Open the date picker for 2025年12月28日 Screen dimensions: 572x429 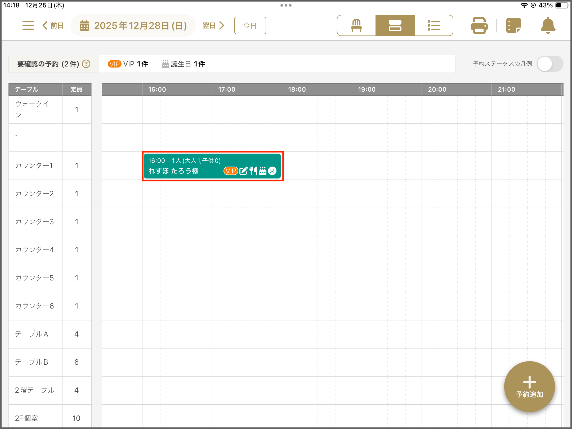tap(134, 25)
